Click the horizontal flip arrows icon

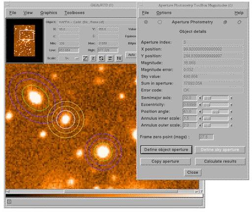[110, 58]
